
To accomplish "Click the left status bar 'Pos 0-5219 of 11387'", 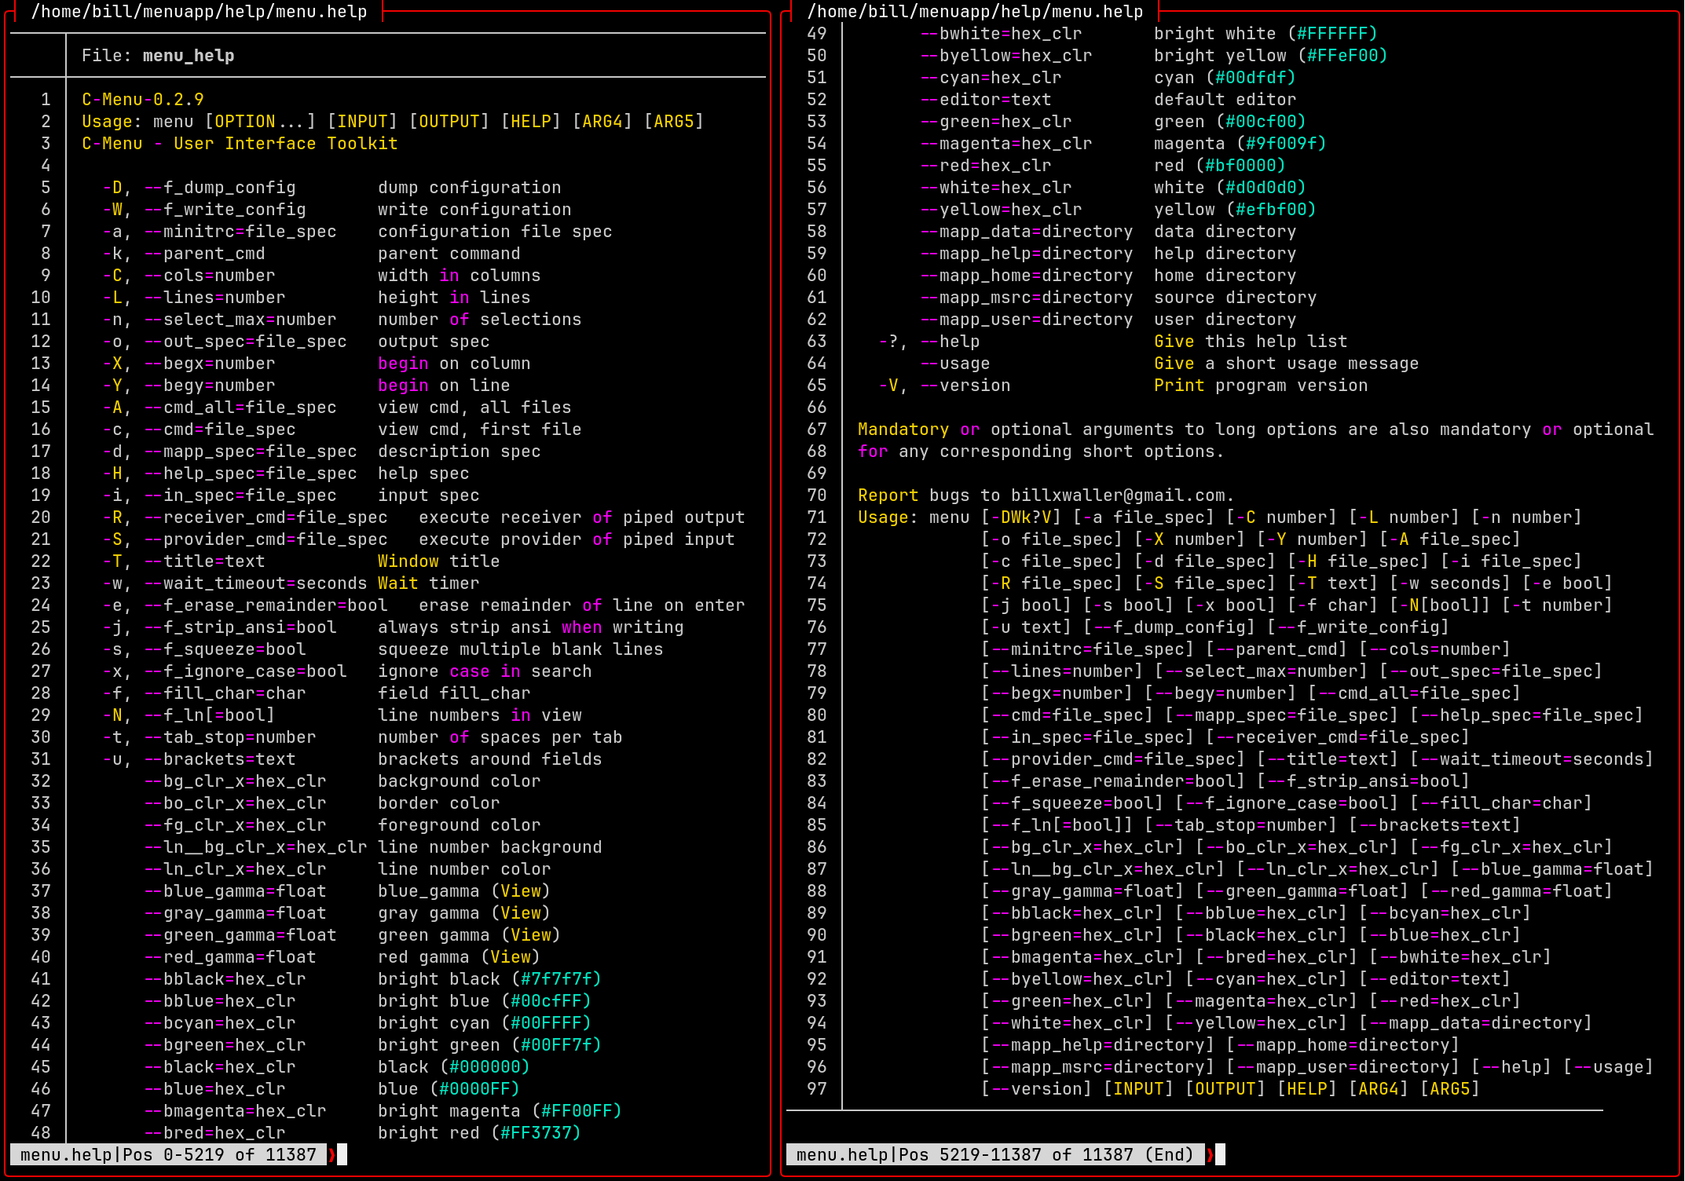I will (x=220, y=1155).
